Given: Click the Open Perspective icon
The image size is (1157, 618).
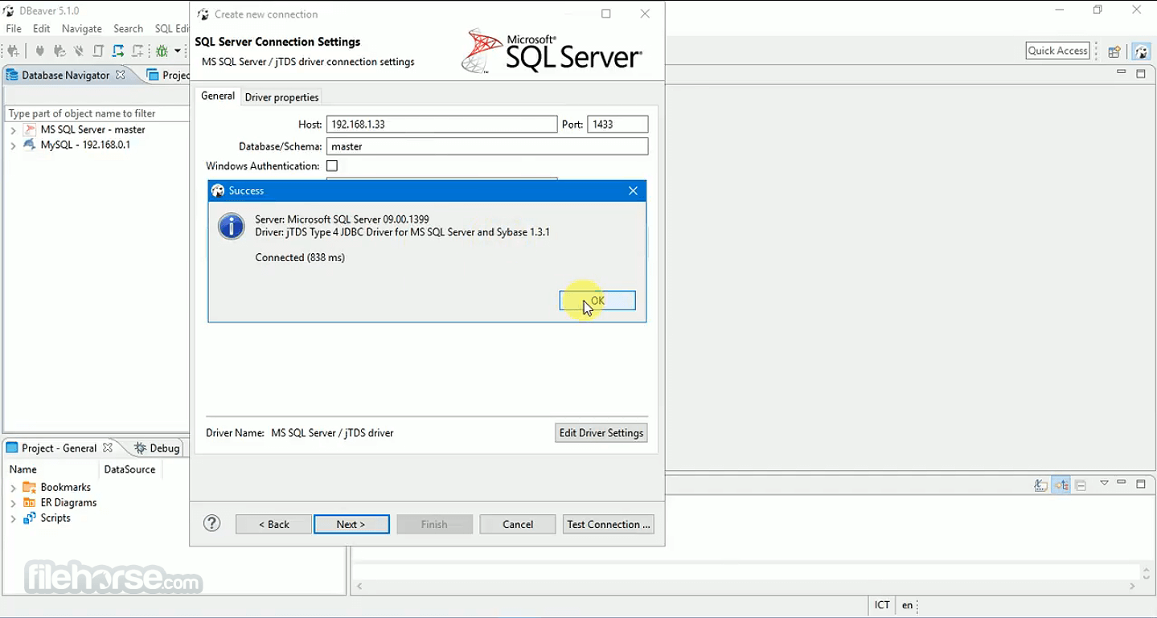Looking at the screenshot, I should click(x=1114, y=51).
